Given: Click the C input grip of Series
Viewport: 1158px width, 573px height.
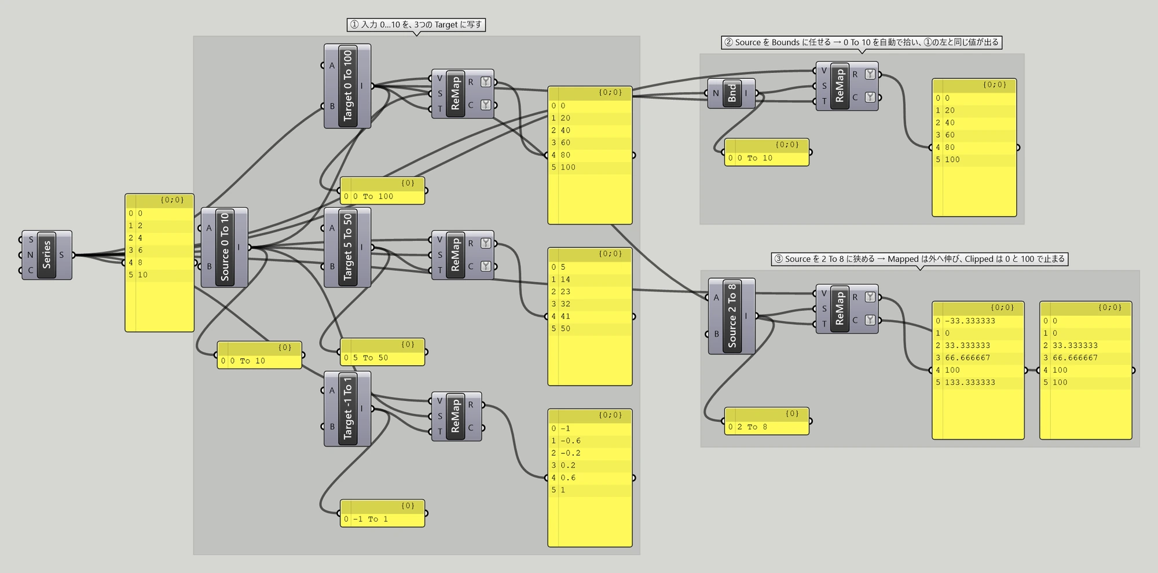Looking at the screenshot, I should (21, 270).
